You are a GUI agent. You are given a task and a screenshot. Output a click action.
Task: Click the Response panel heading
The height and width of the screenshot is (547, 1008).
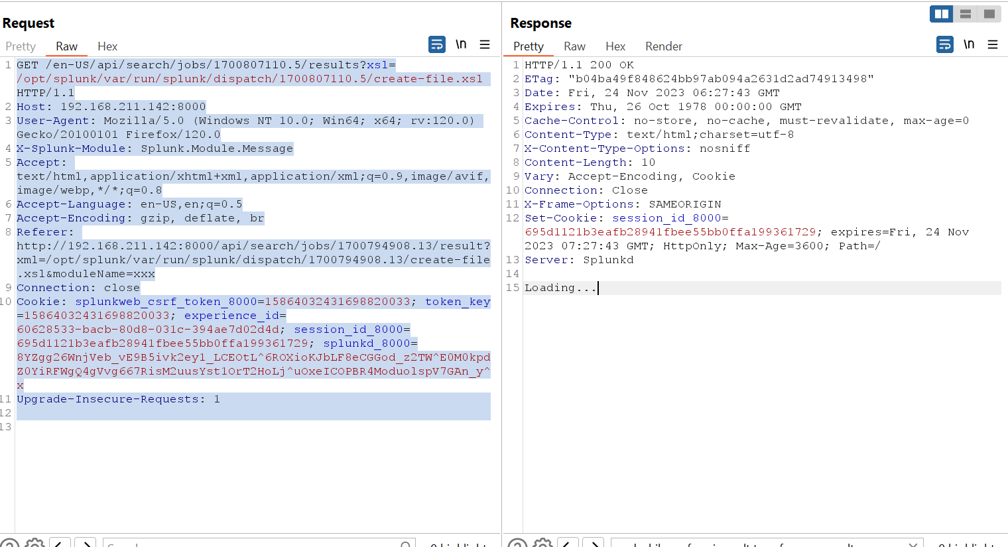pyautogui.click(x=541, y=23)
